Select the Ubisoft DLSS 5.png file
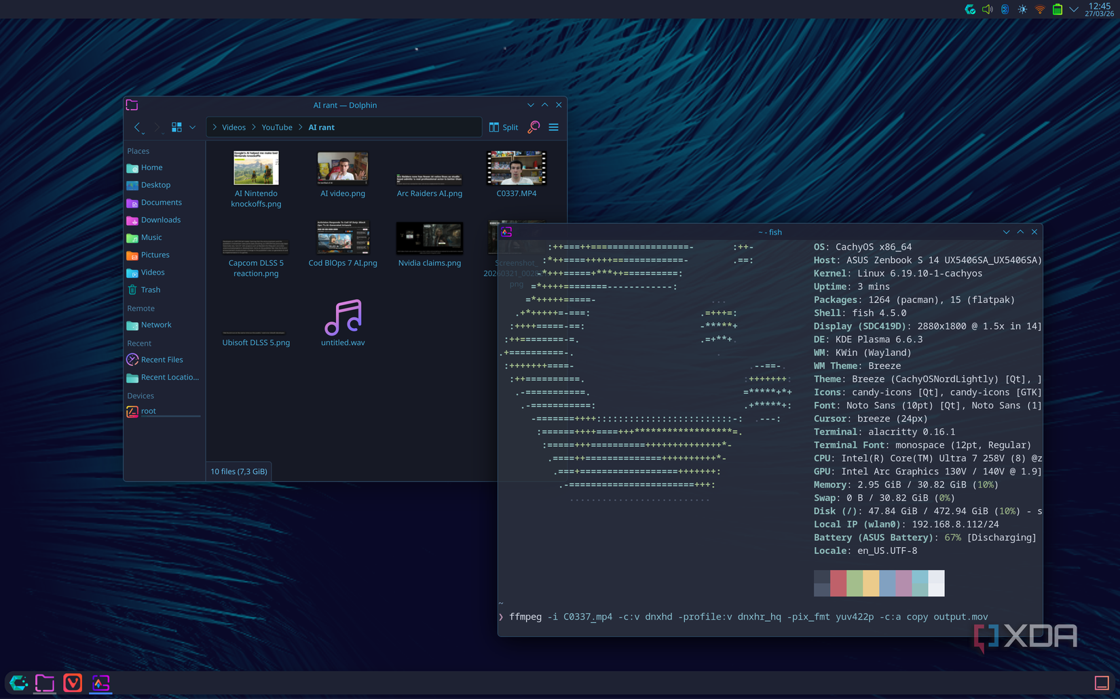1120x699 pixels. coord(256,339)
